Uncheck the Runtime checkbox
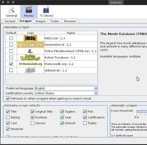This screenshot has height=145, width=147. coord(33,117)
